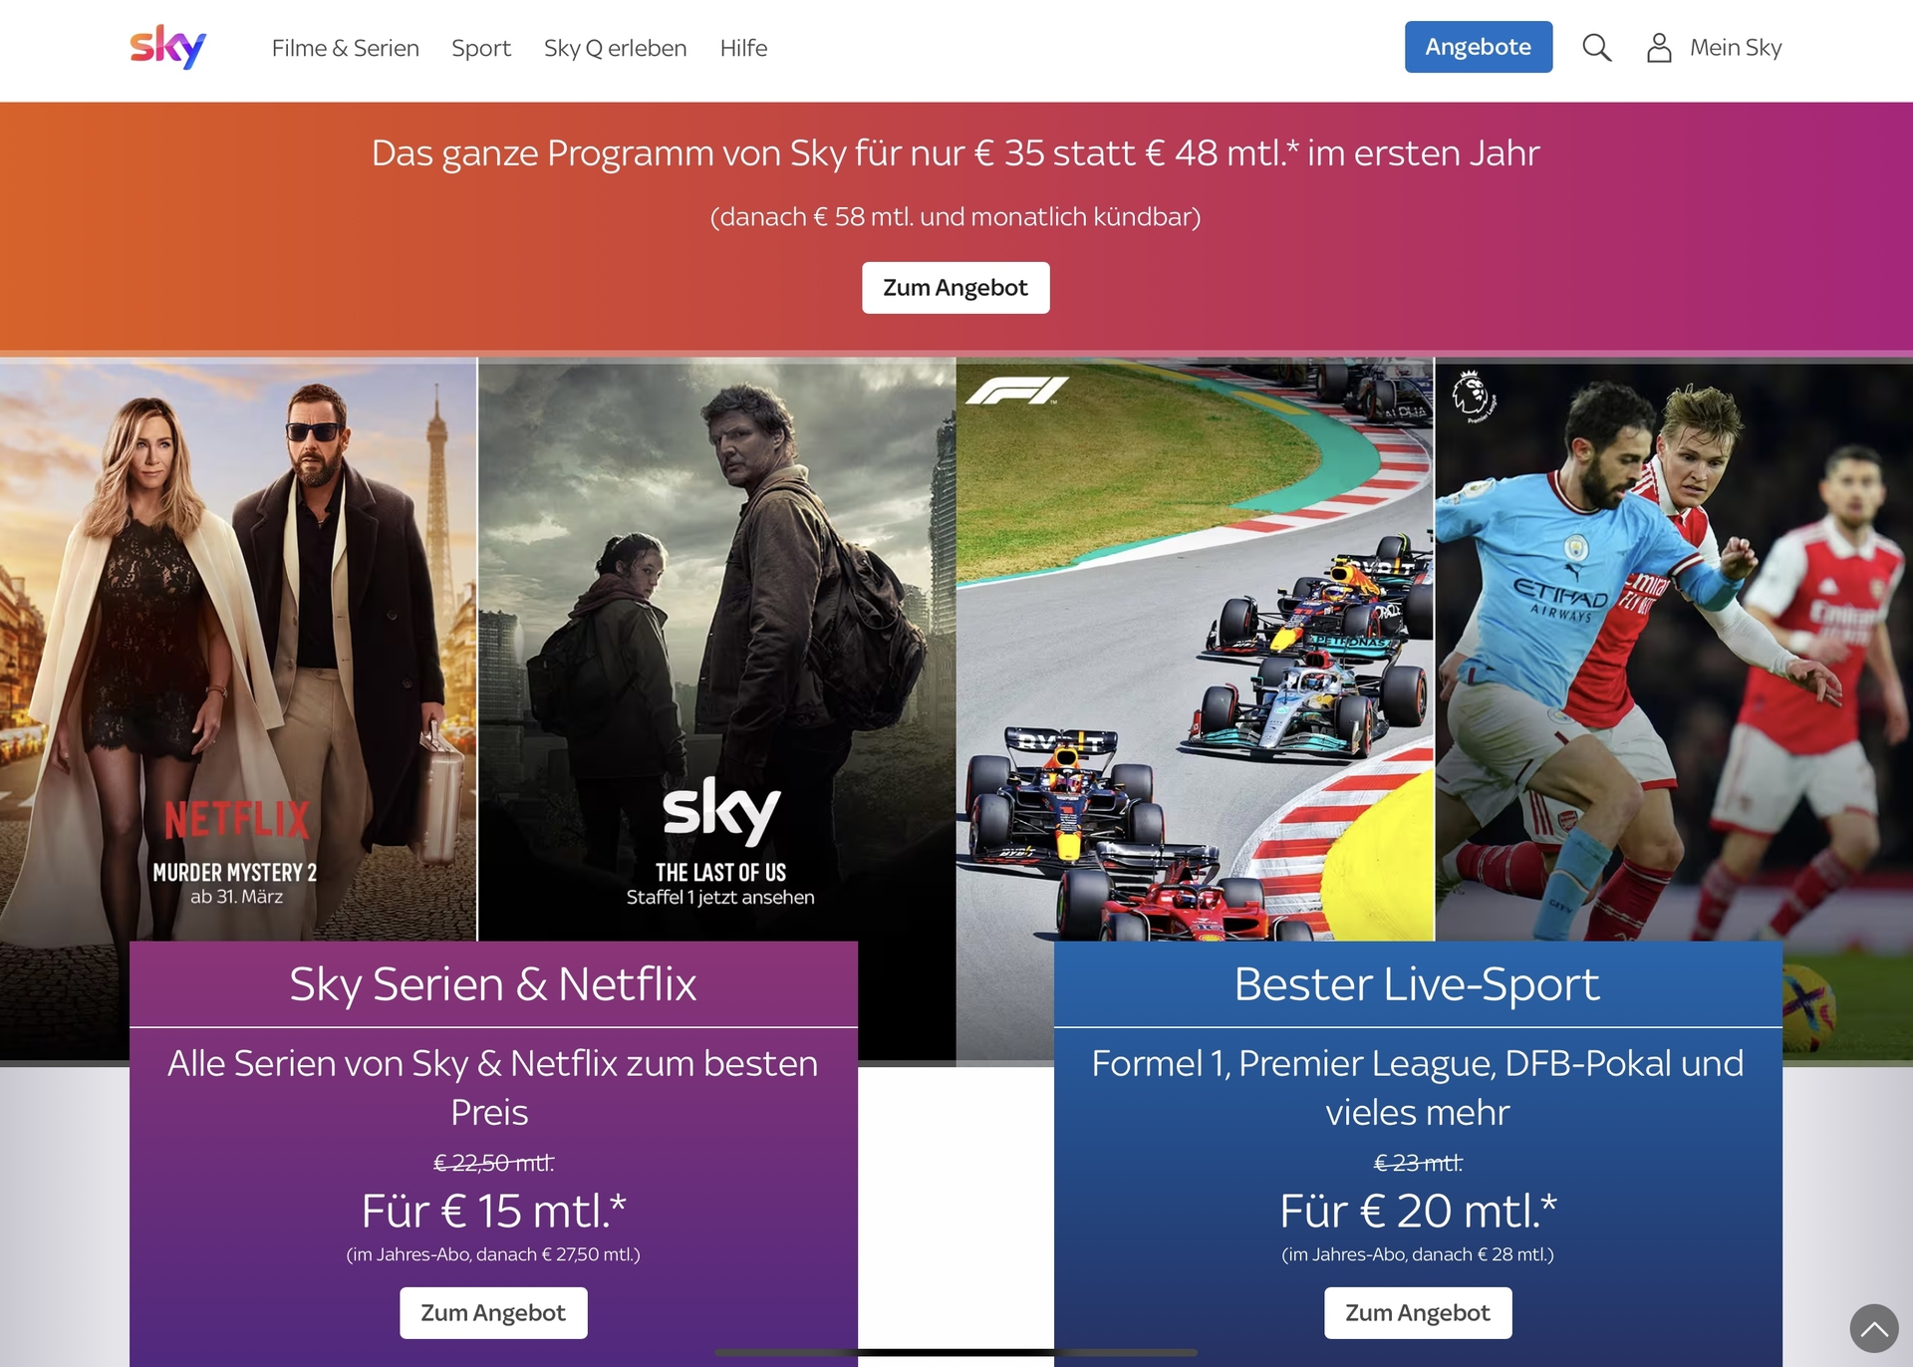Click 'Staffel 1 jetzt ansehen' caption
Image resolution: width=1913 pixels, height=1367 pixels.
[x=720, y=898]
